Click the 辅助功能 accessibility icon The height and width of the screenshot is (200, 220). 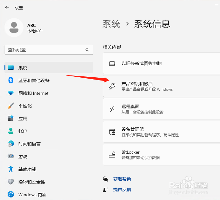coord(11,169)
